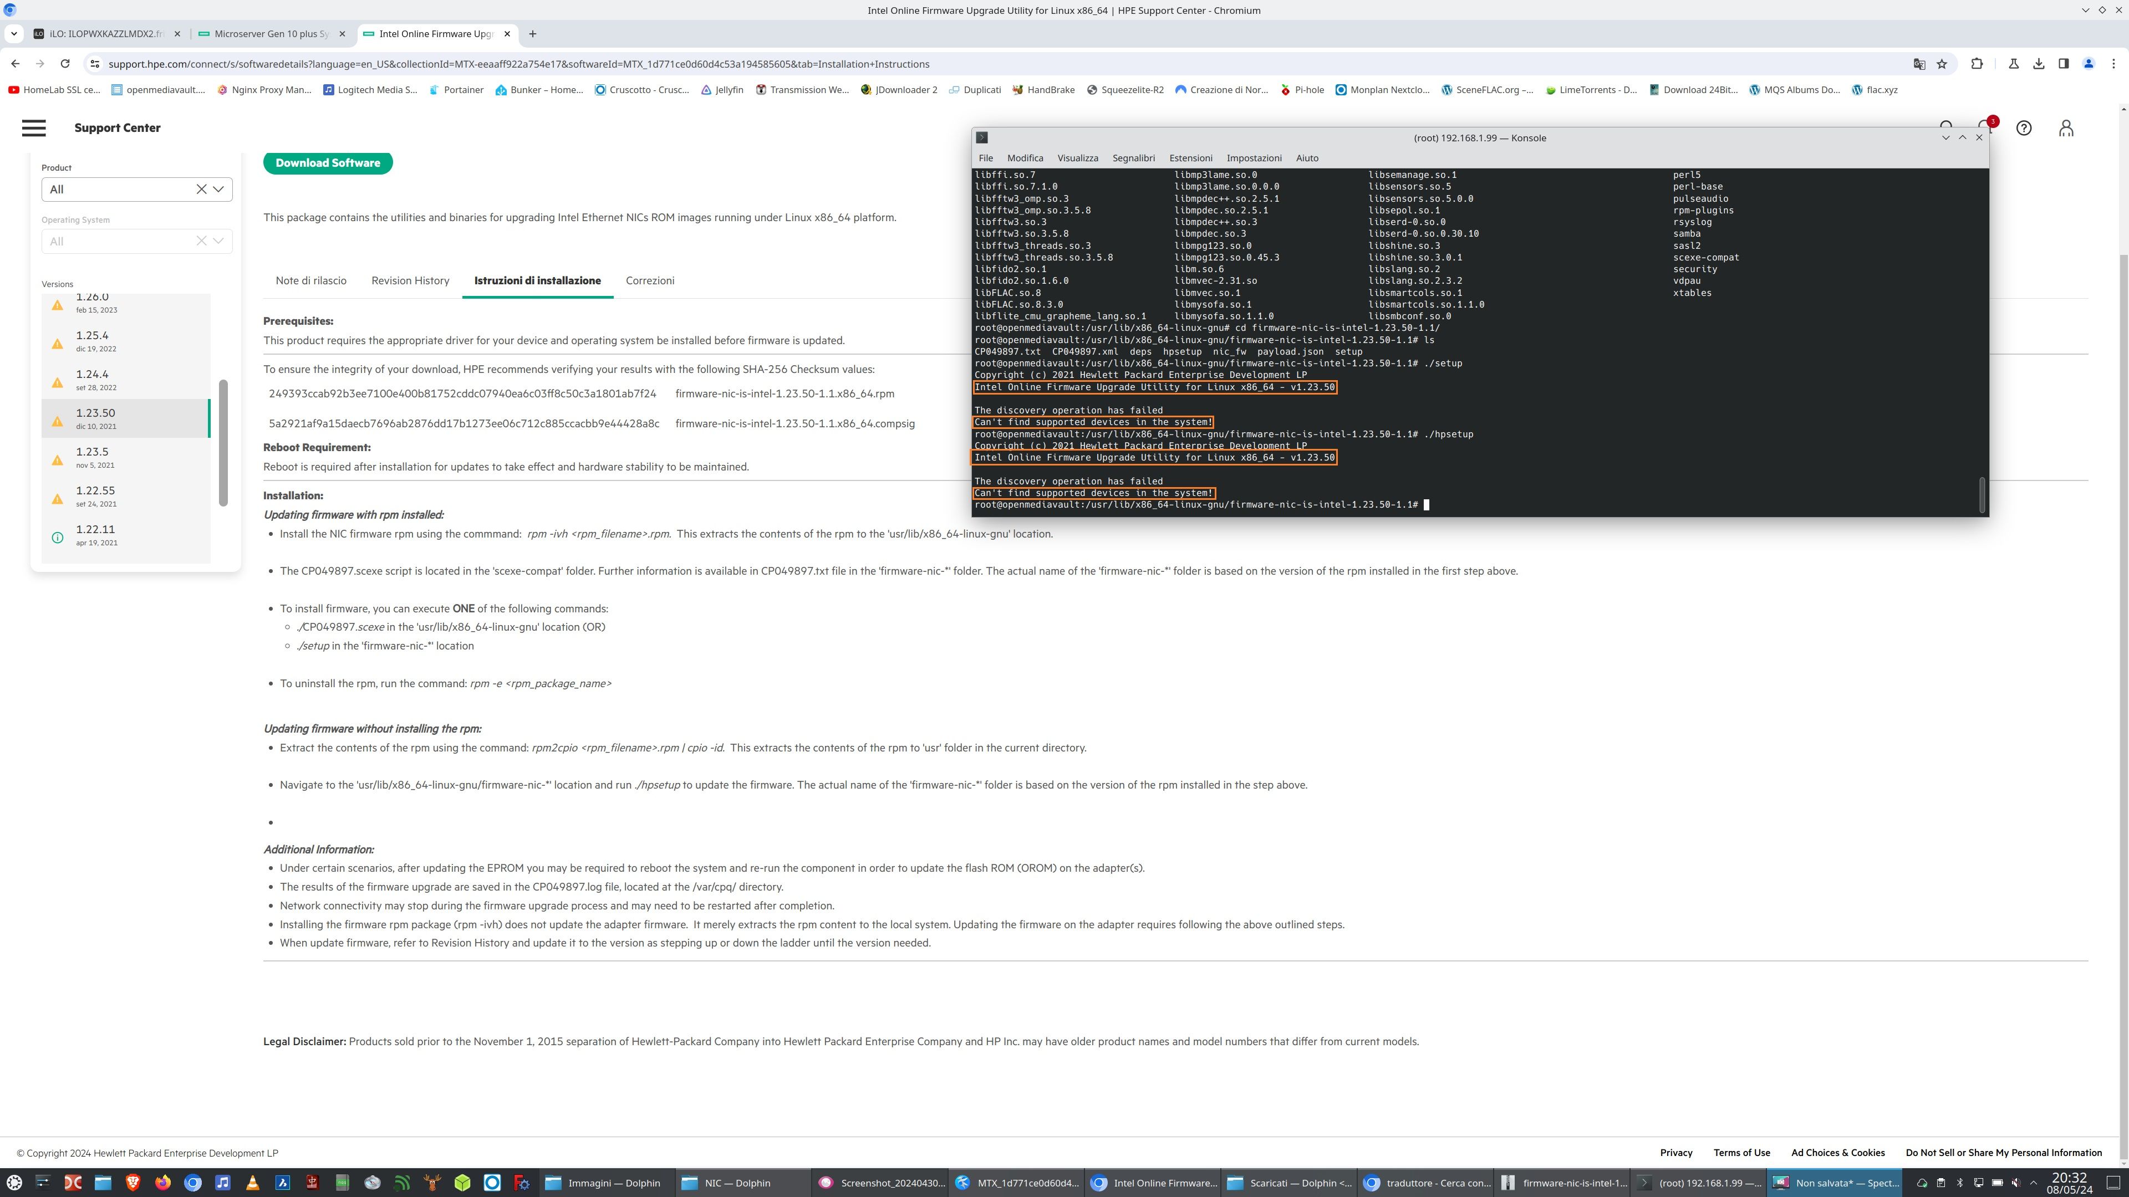This screenshot has width=2129, height=1197.
Task: Select version 1.22.55 in Versions list
Action: (x=126, y=497)
